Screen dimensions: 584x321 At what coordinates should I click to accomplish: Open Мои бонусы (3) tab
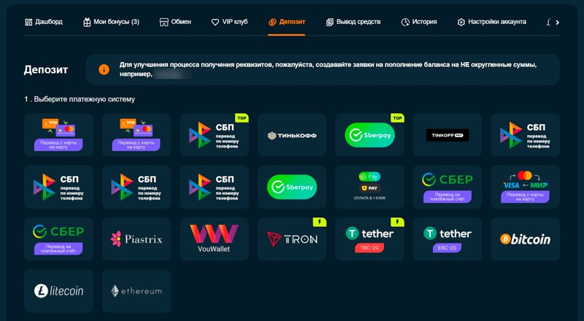tap(111, 22)
